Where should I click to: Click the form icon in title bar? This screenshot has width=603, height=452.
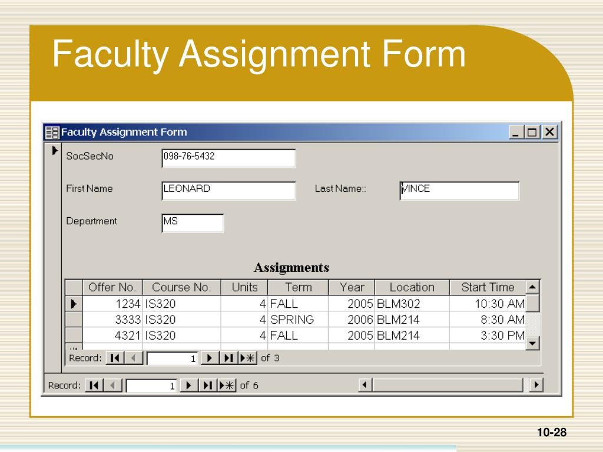(x=52, y=132)
